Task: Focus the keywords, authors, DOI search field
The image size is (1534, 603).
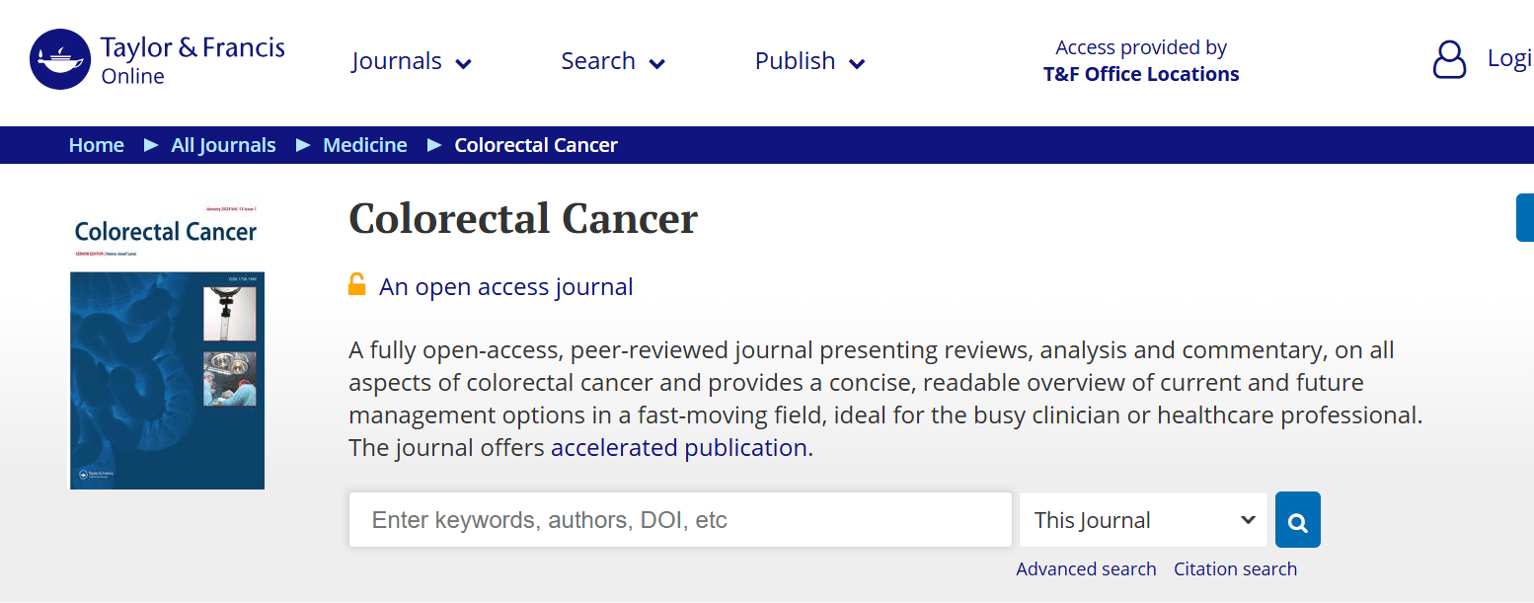Action: point(680,520)
